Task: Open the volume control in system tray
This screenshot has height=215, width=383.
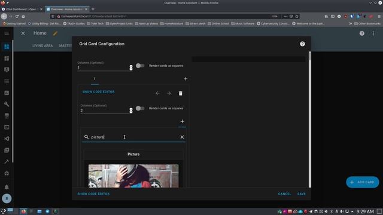Action: (x=326, y=211)
